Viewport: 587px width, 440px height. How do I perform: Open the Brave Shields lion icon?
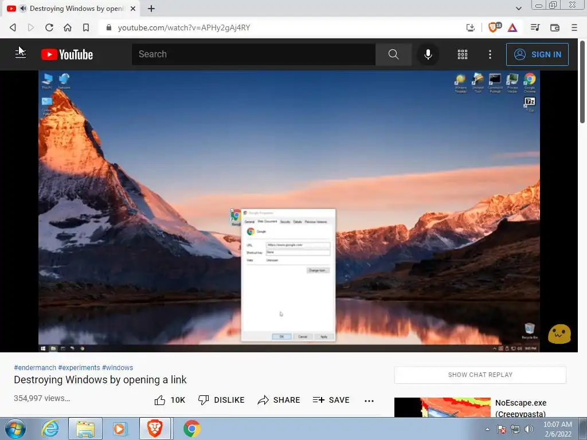pyautogui.click(x=494, y=27)
